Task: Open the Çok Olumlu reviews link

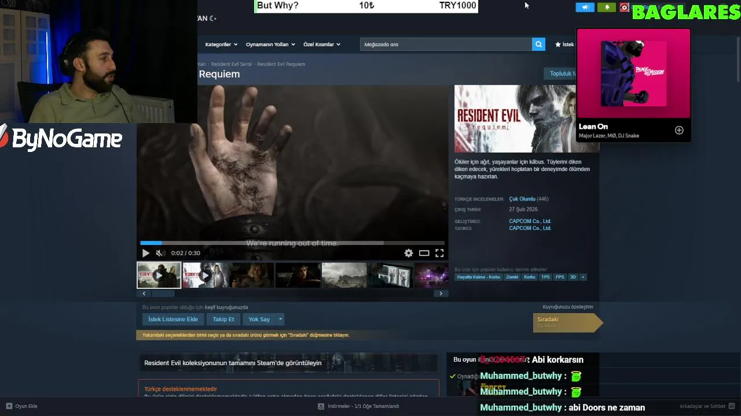Action: 522,199
